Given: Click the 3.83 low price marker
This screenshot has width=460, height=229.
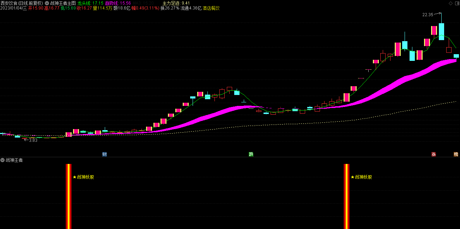Looking at the screenshot, I should 33,140.
